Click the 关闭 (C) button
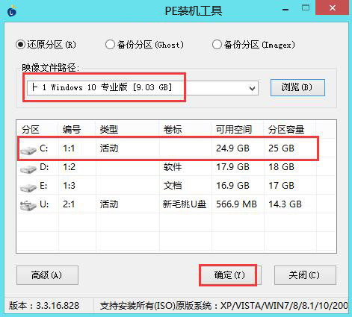The height and width of the screenshot is (317, 352). (305, 275)
